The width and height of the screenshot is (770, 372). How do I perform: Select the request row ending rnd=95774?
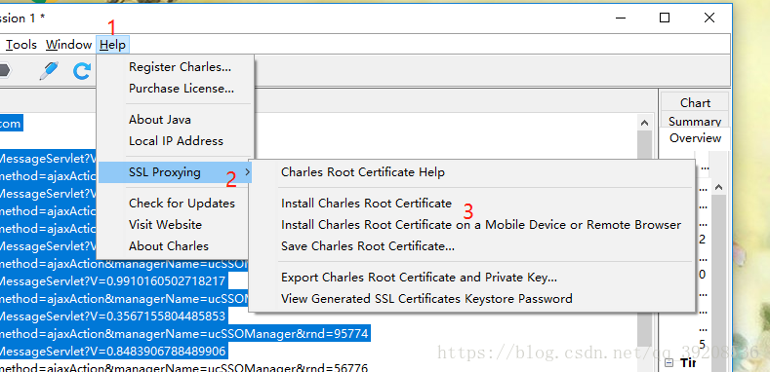click(x=184, y=334)
